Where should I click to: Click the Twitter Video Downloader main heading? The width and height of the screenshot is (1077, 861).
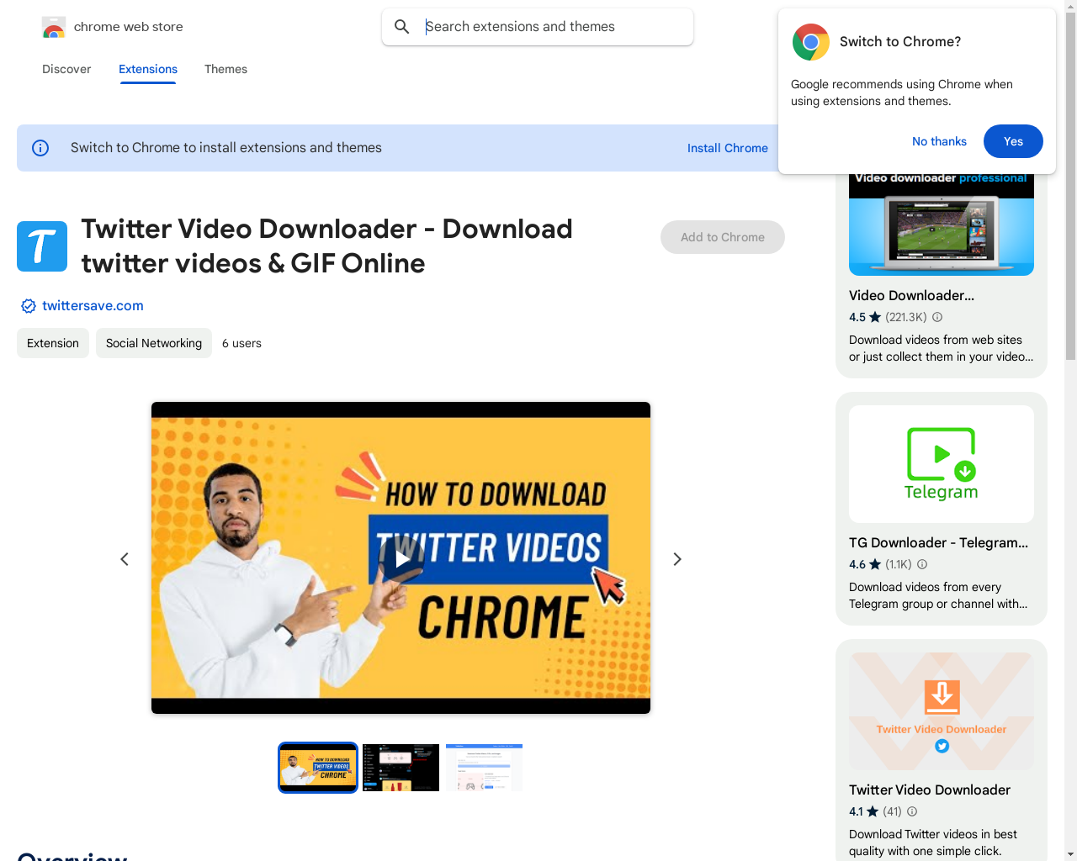tap(326, 246)
